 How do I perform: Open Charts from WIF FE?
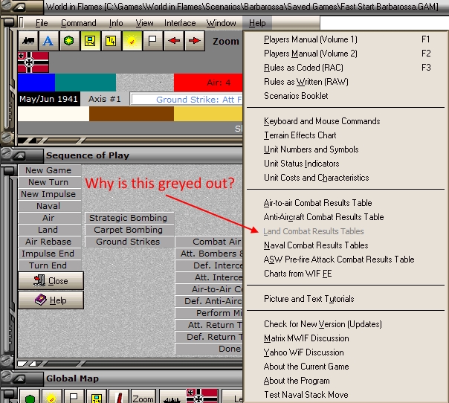pos(346,274)
